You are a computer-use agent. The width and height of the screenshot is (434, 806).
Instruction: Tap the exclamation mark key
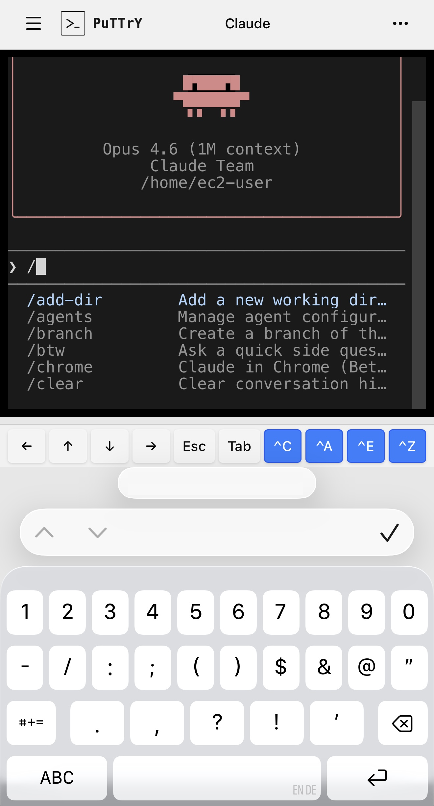(277, 723)
